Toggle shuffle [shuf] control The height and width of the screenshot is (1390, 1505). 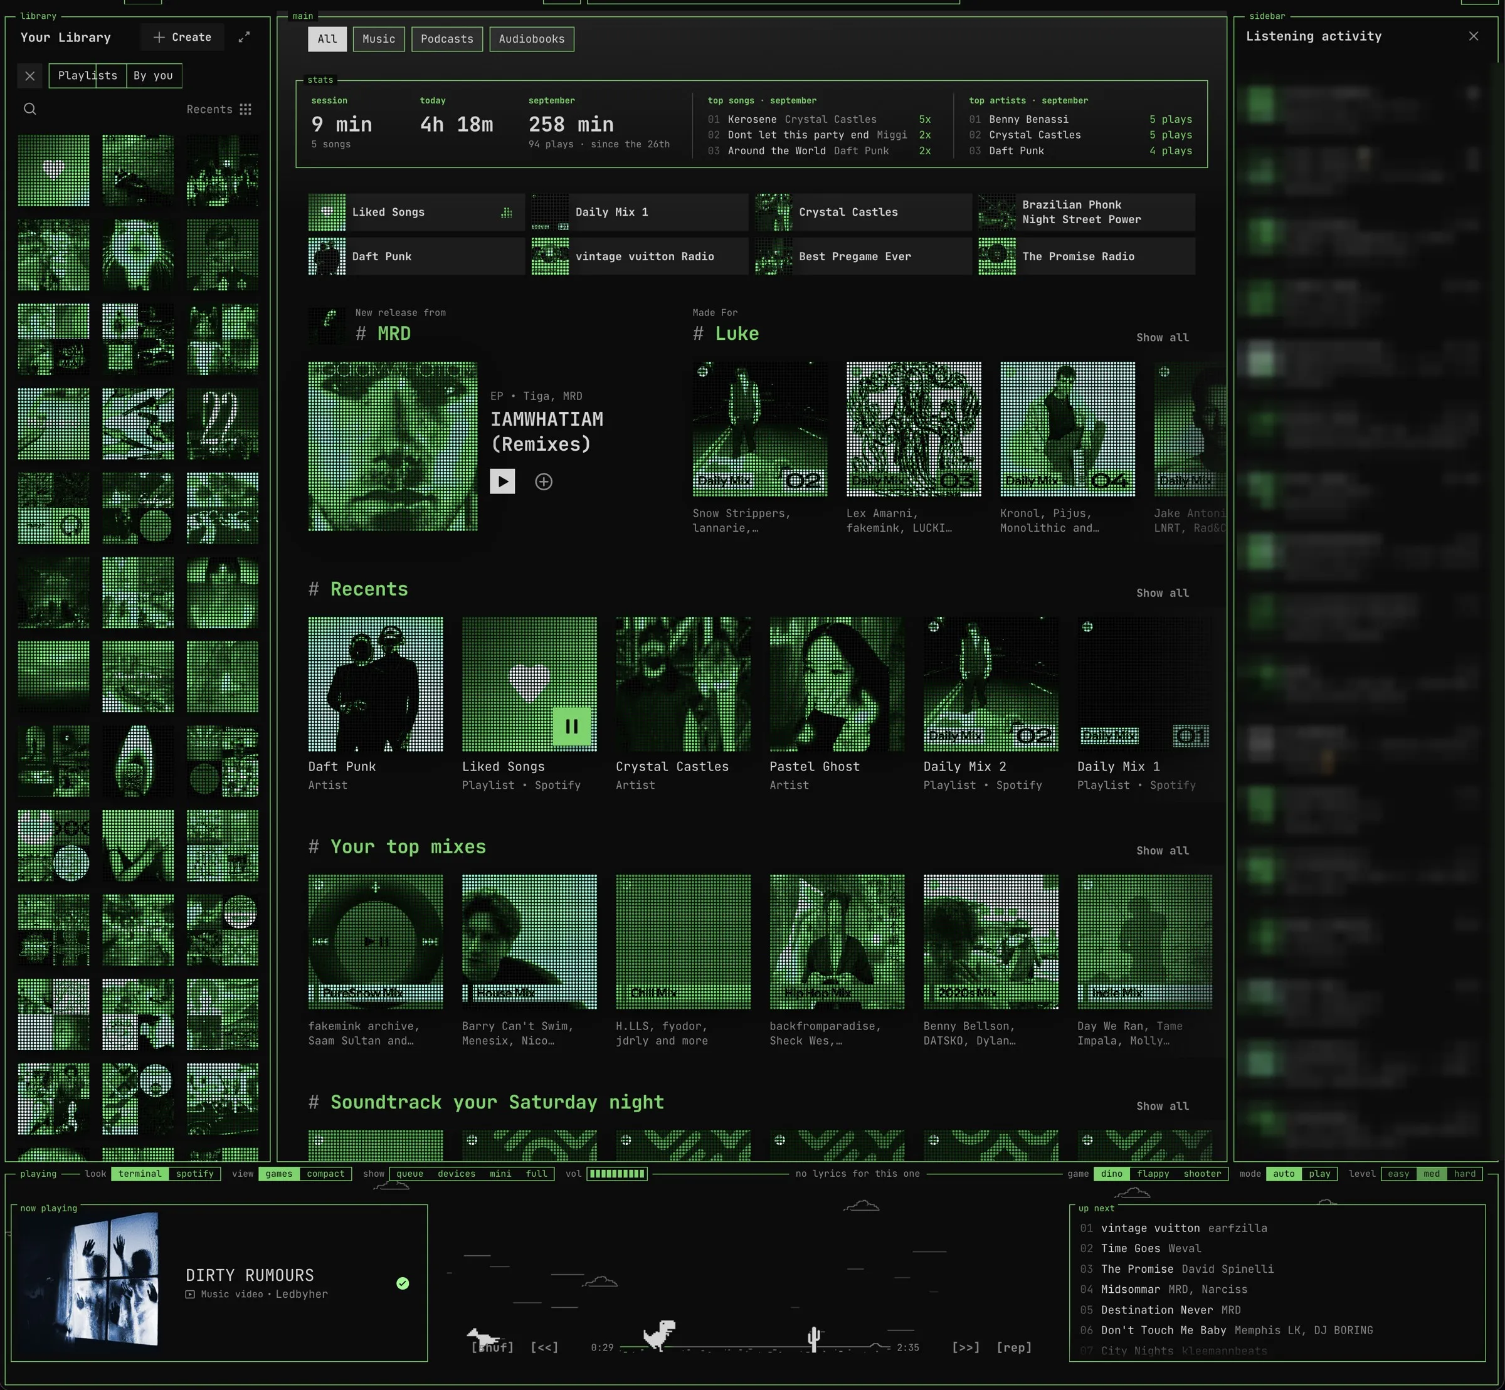click(493, 1347)
